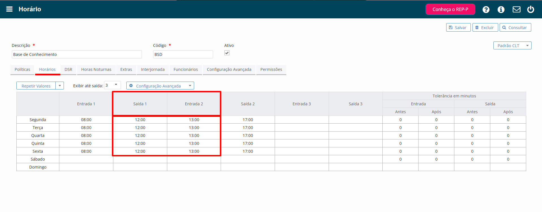The height and width of the screenshot is (212, 542).
Task: Open the Padrão CLT dropdown
Action: click(512, 45)
